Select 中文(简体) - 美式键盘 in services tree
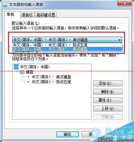134x142 pixels. (x=52, y=77)
